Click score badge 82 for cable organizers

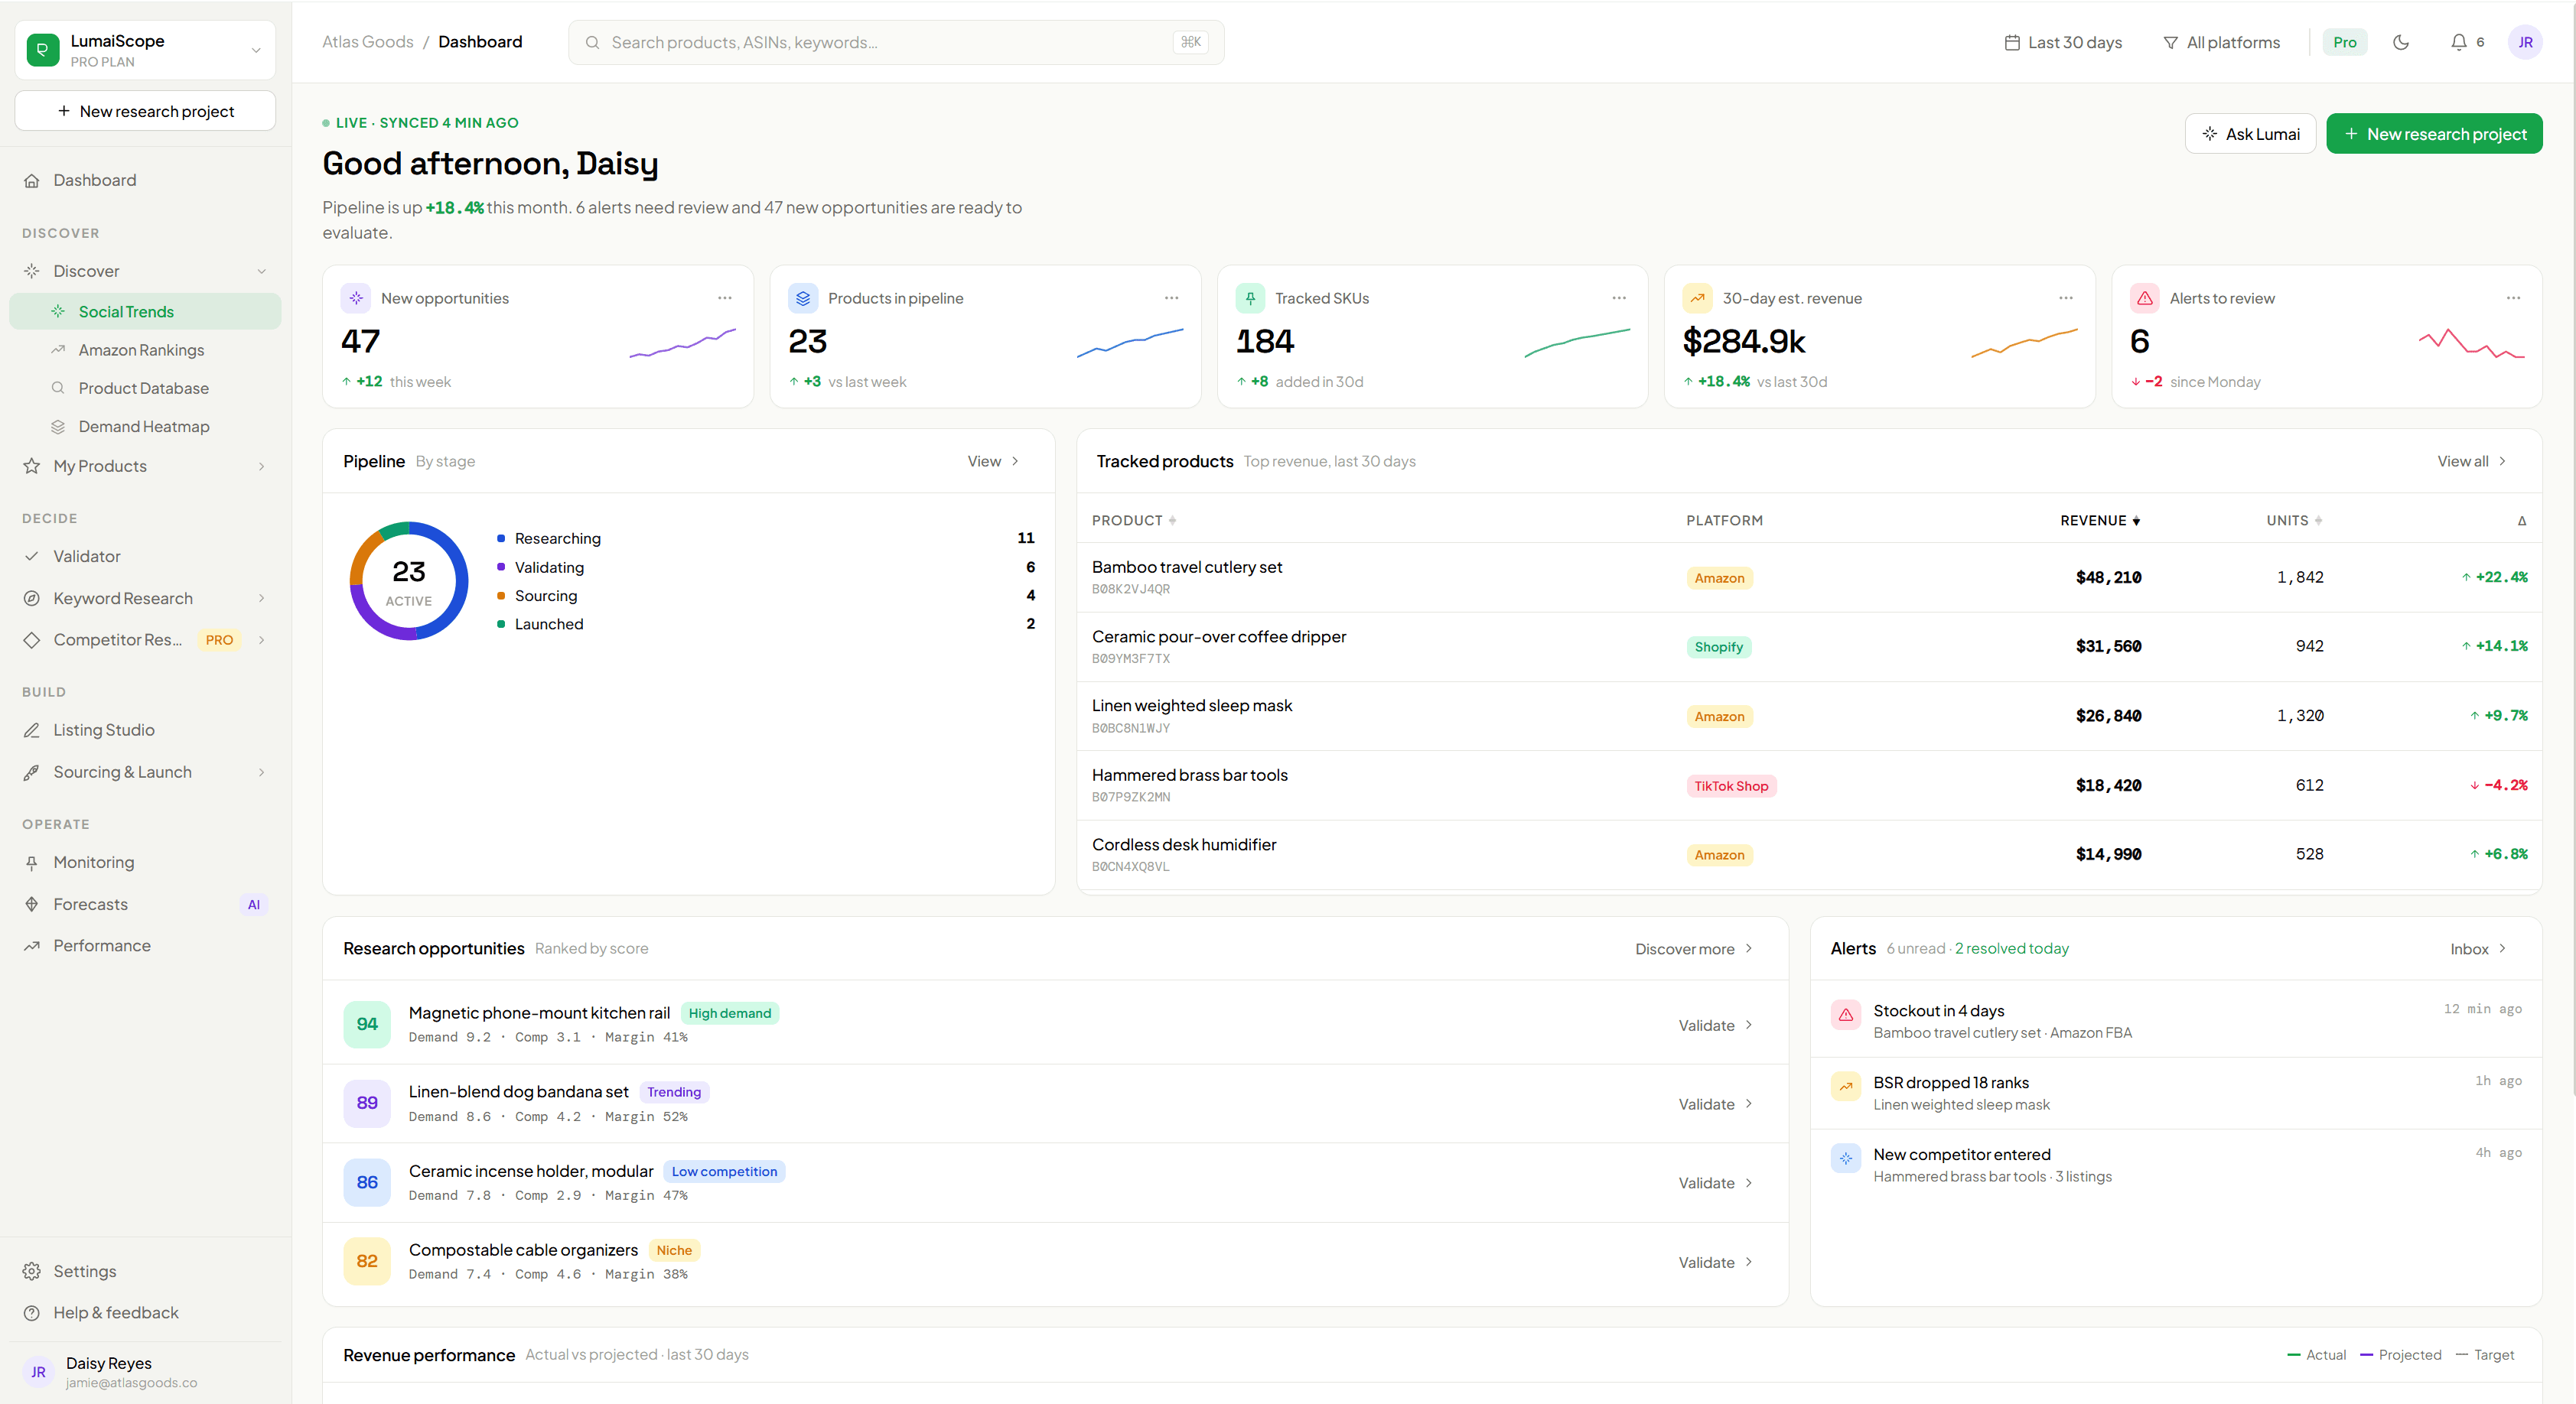367,1261
